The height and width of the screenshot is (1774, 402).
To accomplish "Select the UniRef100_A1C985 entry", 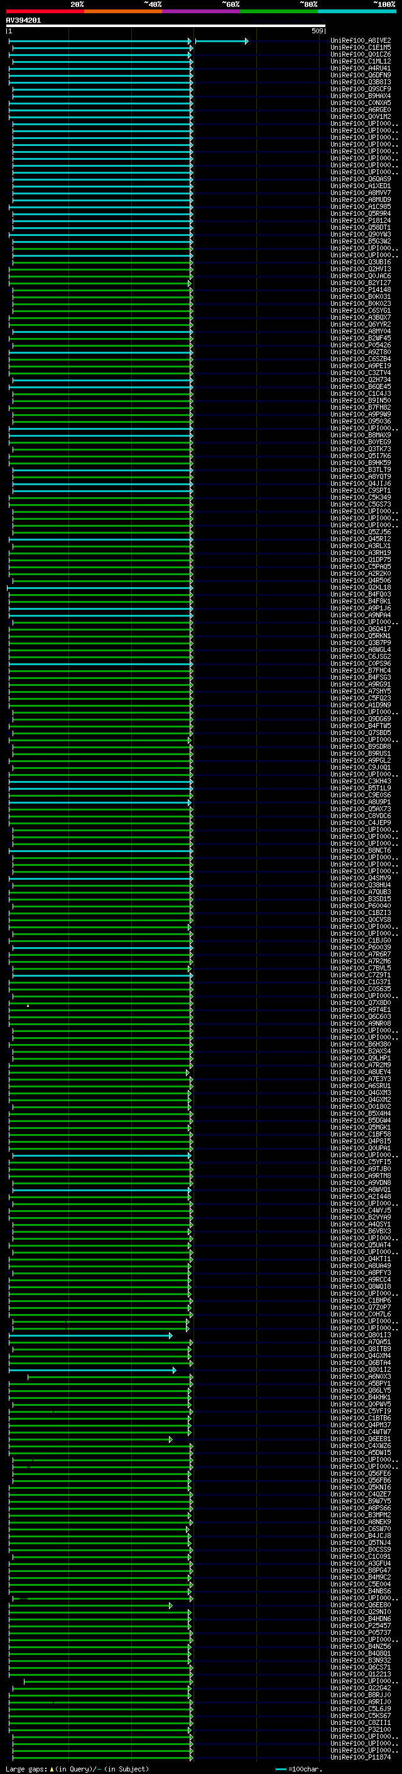I will (x=361, y=206).
